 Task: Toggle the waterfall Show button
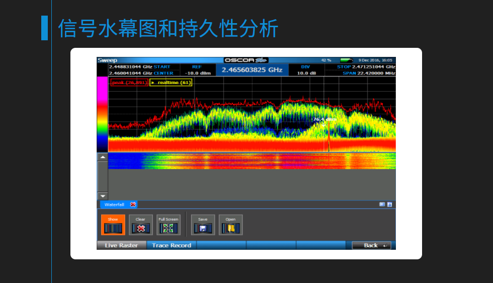click(x=113, y=225)
